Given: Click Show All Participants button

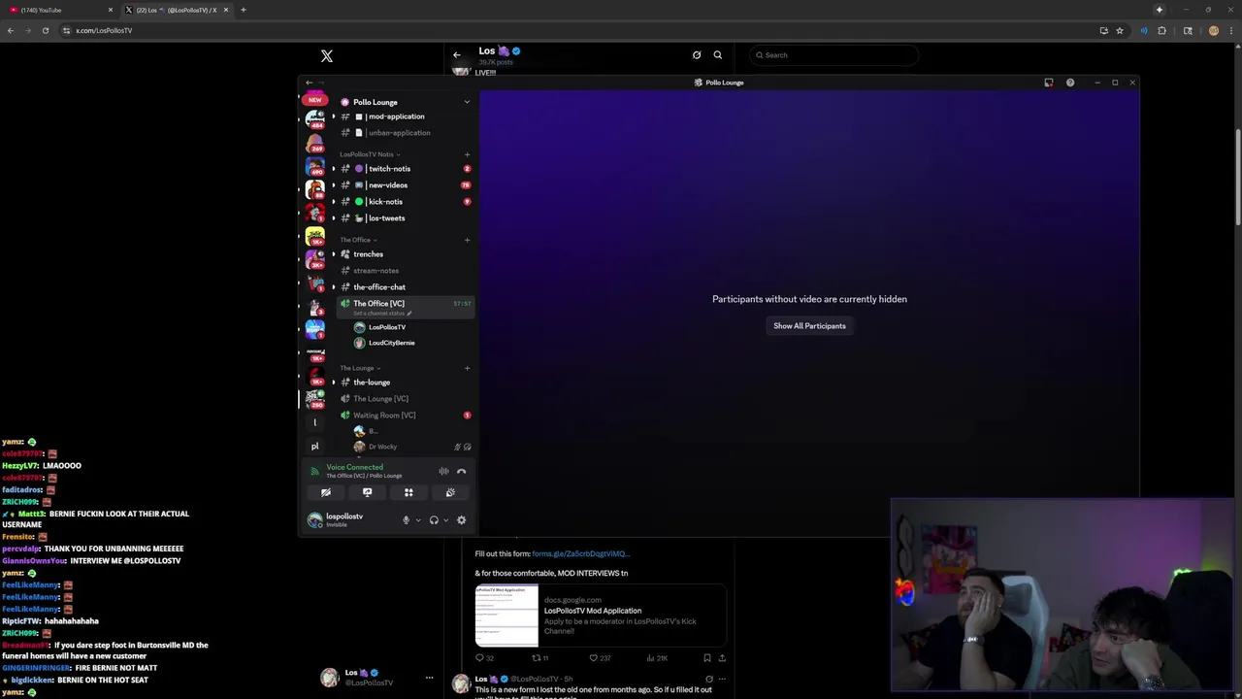Looking at the screenshot, I should 809,326.
